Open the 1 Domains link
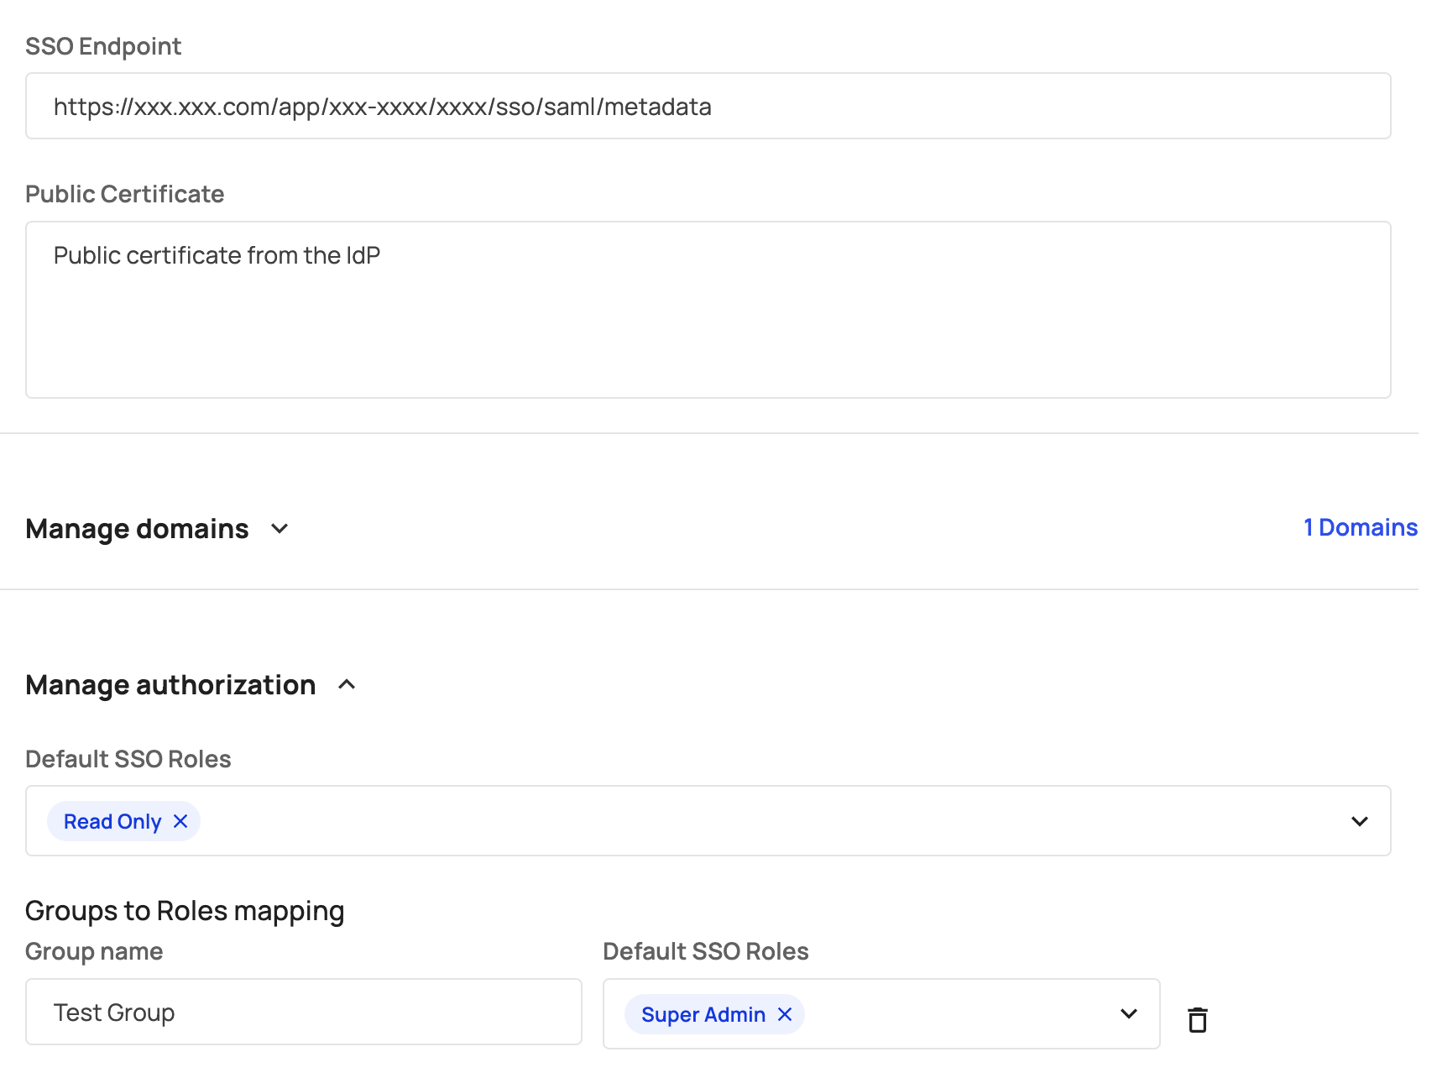Screen dimensions: 1437x1078 pyautogui.click(x=1360, y=527)
